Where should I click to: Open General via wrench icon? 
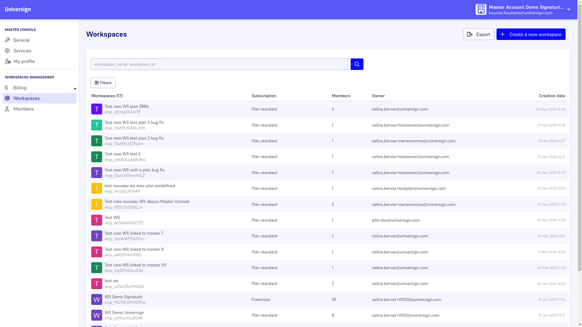pyautogui.click(x=7, y=40)
